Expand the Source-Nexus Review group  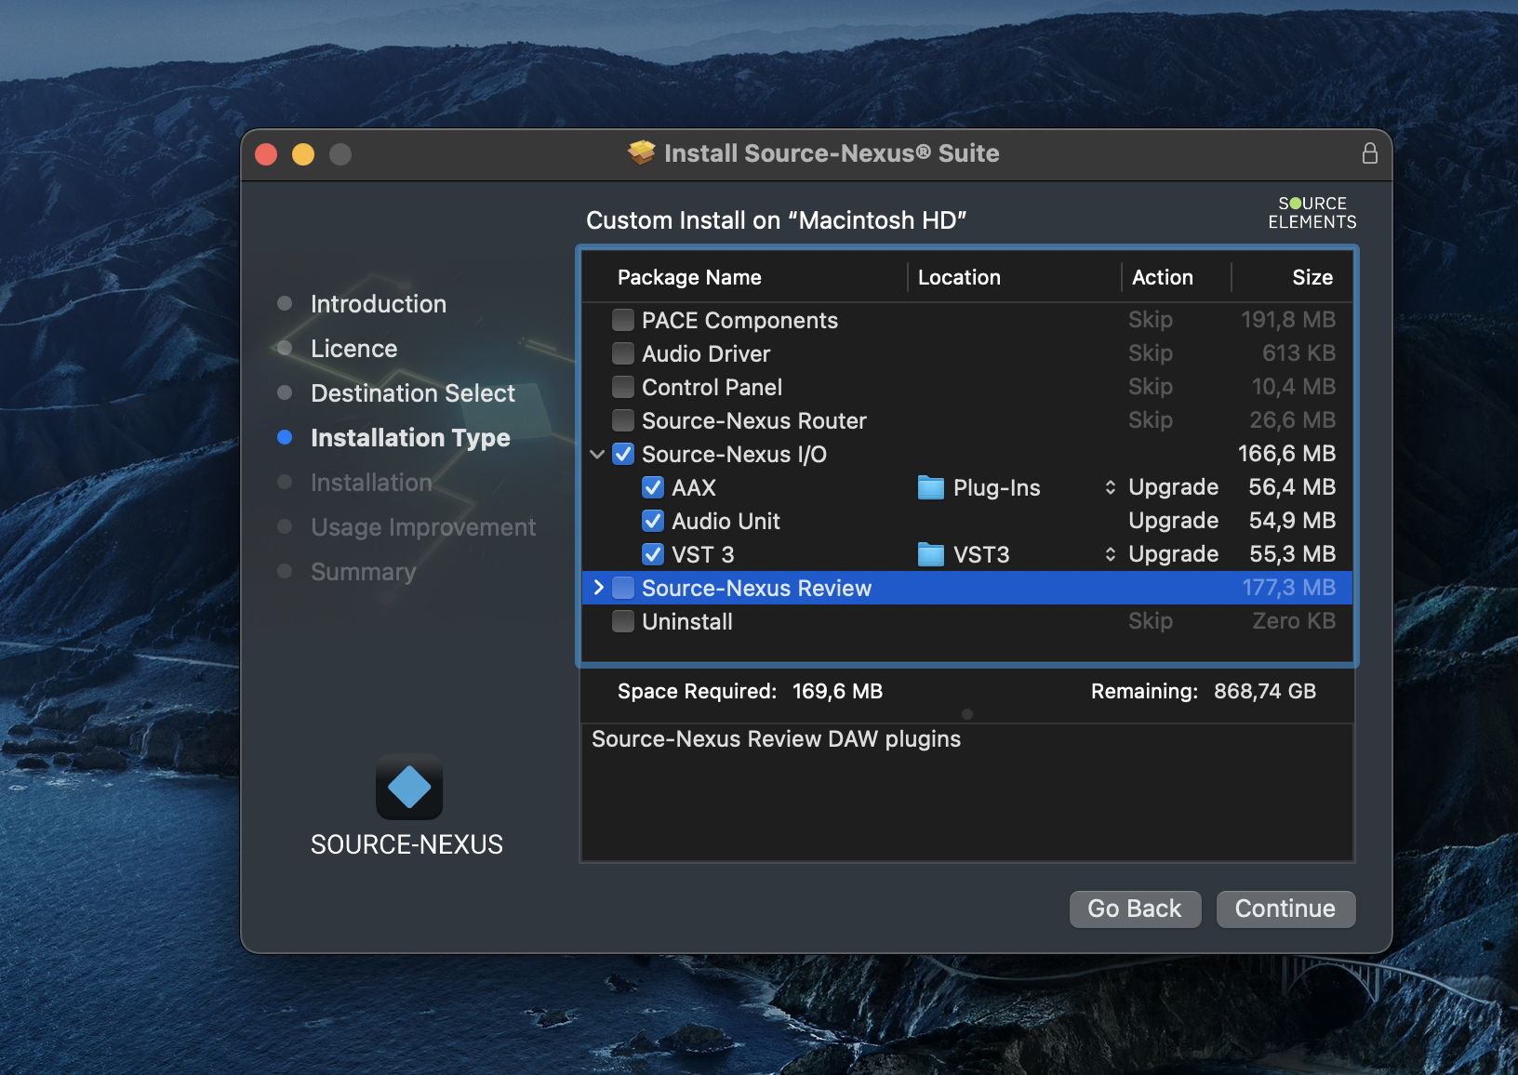(x=598, y=588)
